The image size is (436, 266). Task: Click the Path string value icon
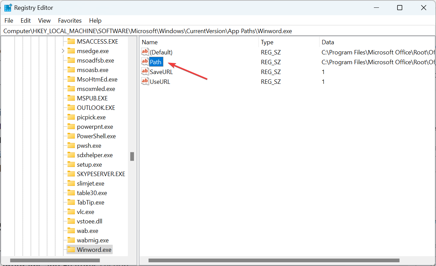[145, 62]
